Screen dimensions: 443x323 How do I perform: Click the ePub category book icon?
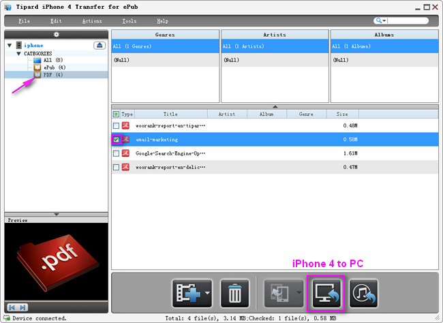37,67
